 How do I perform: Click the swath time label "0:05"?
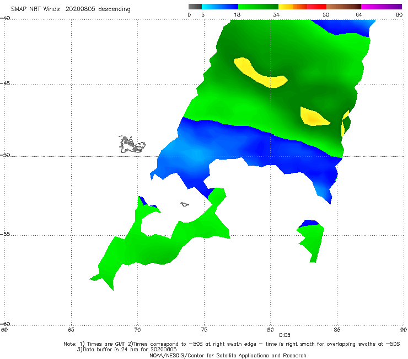[284, 335]
